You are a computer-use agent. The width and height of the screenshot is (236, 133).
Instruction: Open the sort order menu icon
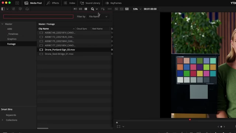pos(103,9)
